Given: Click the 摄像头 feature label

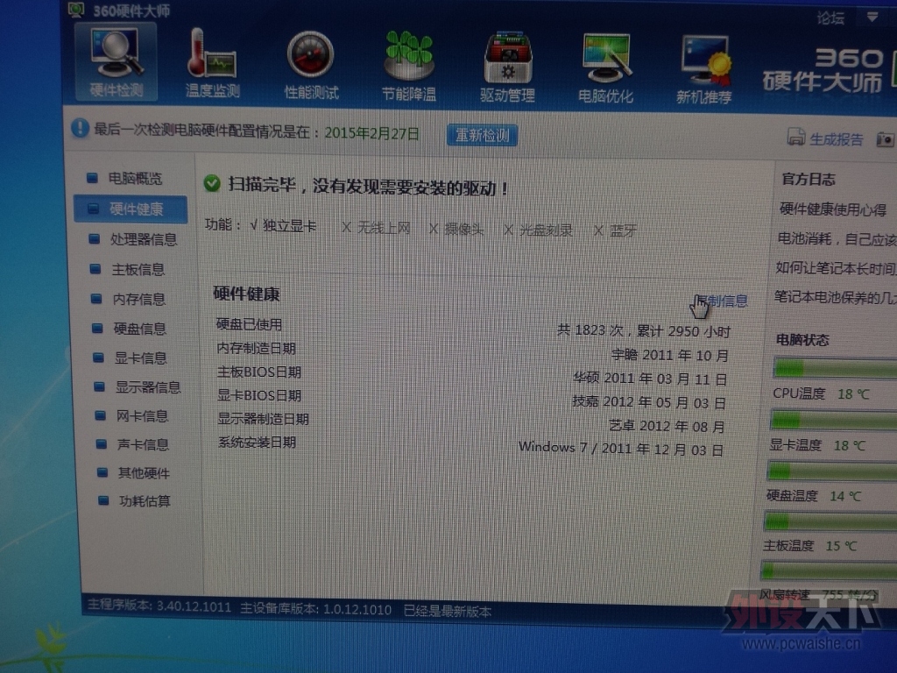Looking at the screenshot, I should coord(464,230).
